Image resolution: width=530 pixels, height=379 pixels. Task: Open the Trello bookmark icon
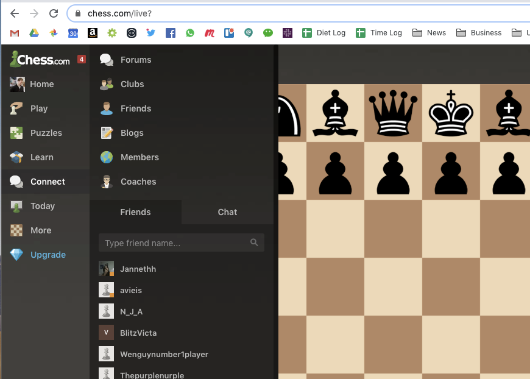229,33
